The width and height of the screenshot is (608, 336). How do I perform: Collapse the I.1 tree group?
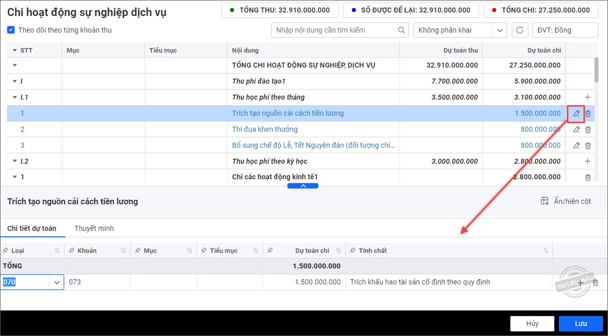click(x=15, y=98)
